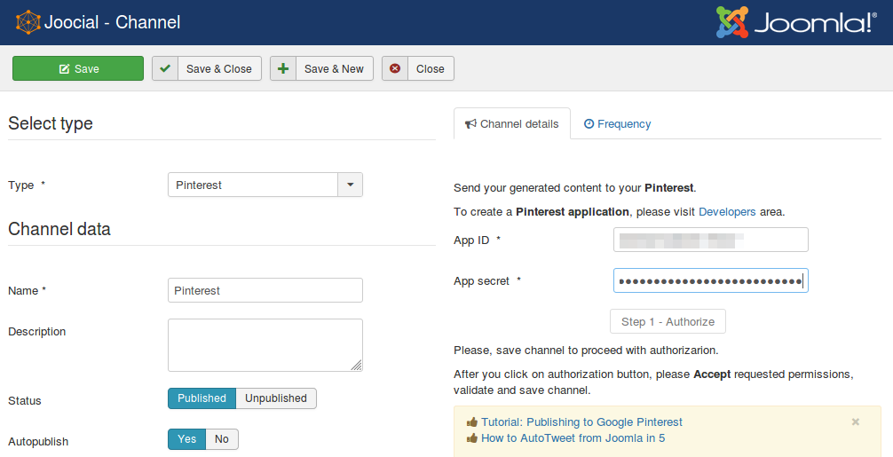Open Tutorial: Publishing to Google Pinterest link
The height and width of the screenshot is (457, 893).
(x=581, y=422)
